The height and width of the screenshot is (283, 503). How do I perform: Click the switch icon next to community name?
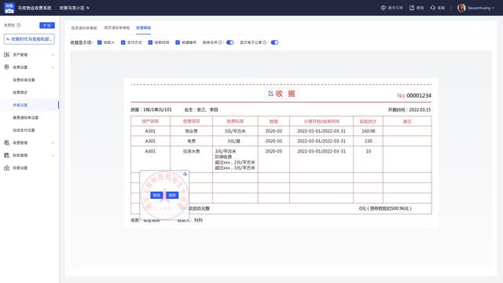(87, 8)
